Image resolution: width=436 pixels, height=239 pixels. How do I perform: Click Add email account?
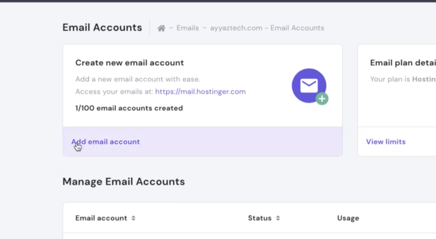[106, 142]
